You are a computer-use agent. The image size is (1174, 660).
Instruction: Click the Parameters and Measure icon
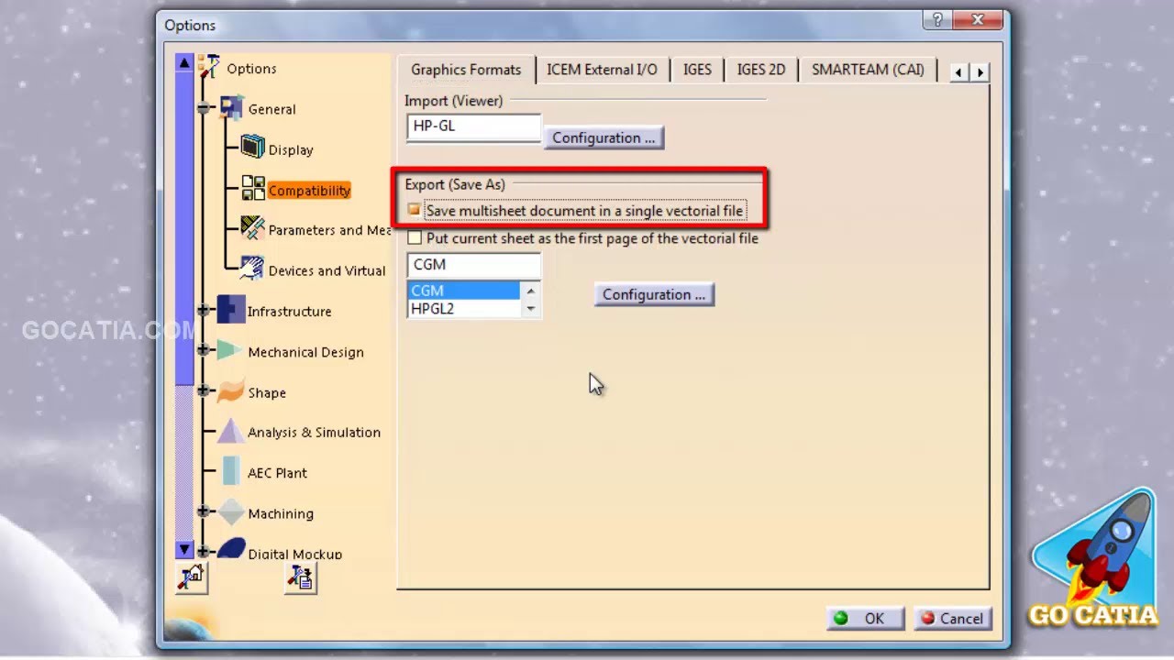pos(252,228)
